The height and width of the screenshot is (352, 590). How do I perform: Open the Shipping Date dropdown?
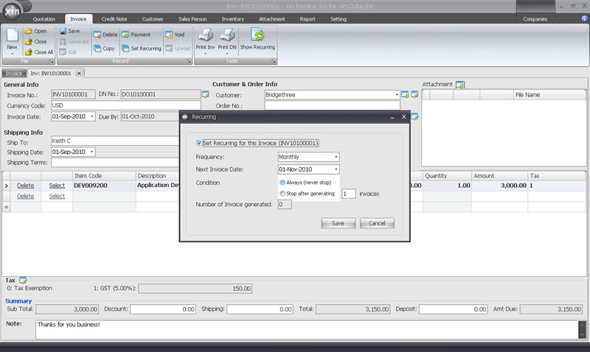point(91,152)
